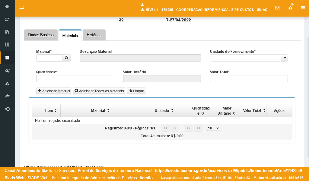The height and width of the screenshot is (181, 309).
Task: Open the graduation cap sidebar icon
Action: coord(7,96)
